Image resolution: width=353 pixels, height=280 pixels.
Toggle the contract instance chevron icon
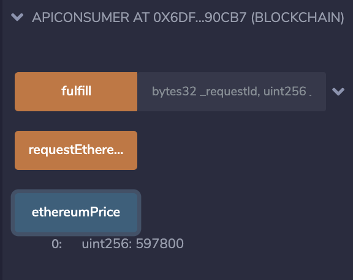pyautogui.click(x=17, y=17)
